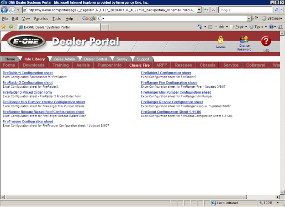The height and width of the screenshot is (207, 285).
Task: Open the Tools menu in menu bar
Action: point(57,19)
